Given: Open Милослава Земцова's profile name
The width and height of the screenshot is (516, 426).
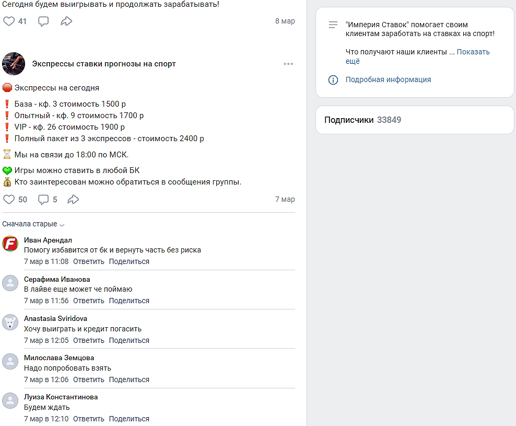Looking at the screenshot, I should [x=59, y=358].
